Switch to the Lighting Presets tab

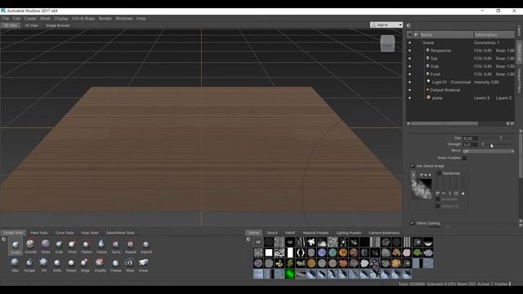pos(349,233)
